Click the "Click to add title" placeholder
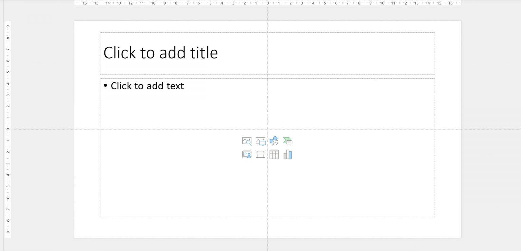 tap(160, 53)
